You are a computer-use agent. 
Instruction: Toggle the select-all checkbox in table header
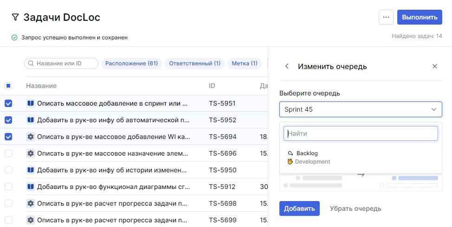(8, 86)
